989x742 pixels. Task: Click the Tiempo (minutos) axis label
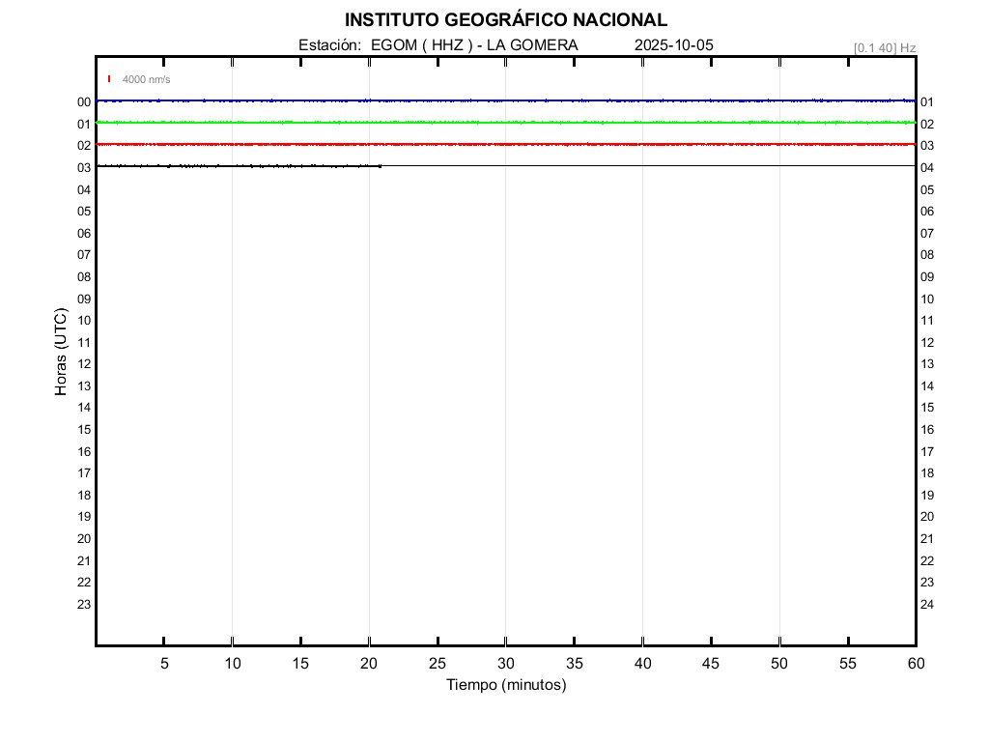(x=505, y=685)
